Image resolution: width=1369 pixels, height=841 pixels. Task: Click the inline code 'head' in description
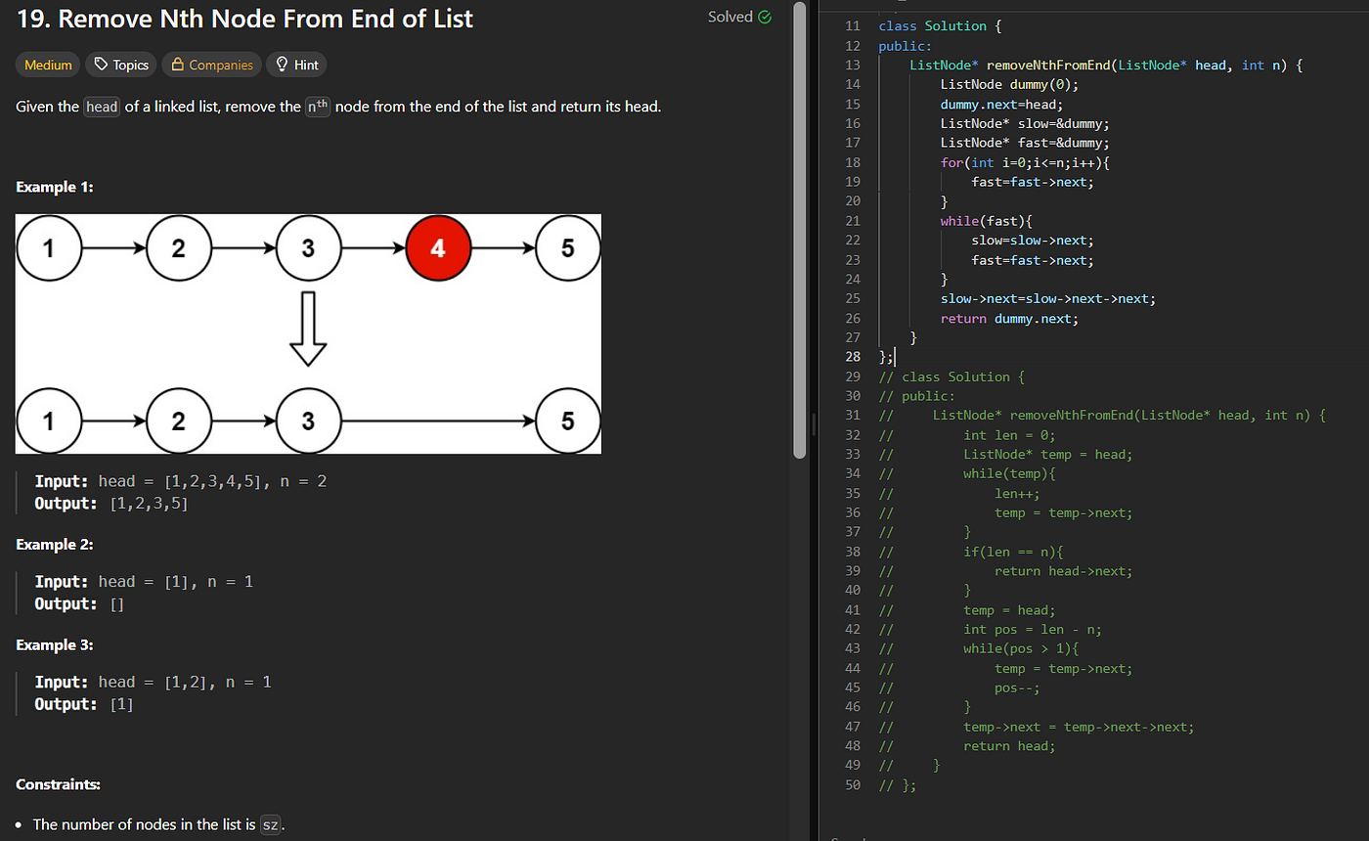point(102,107)
